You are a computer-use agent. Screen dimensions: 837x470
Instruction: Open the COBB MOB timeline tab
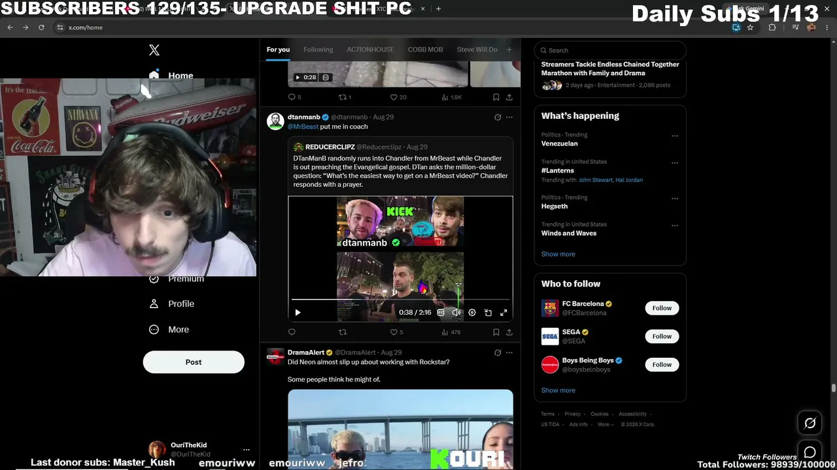[x=426, y=50]
